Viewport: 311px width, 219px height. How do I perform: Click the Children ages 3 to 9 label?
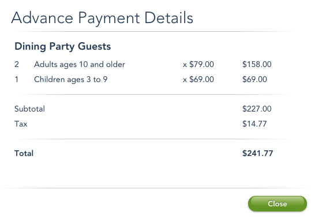pos(71,79)
